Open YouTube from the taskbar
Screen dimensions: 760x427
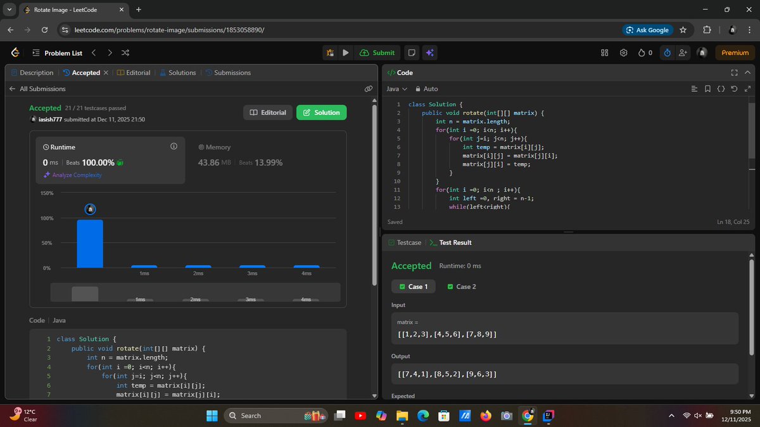[x=360, y=416]
